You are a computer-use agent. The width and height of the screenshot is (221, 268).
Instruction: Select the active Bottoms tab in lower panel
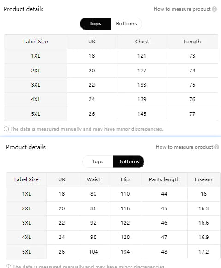click(129, 161)
